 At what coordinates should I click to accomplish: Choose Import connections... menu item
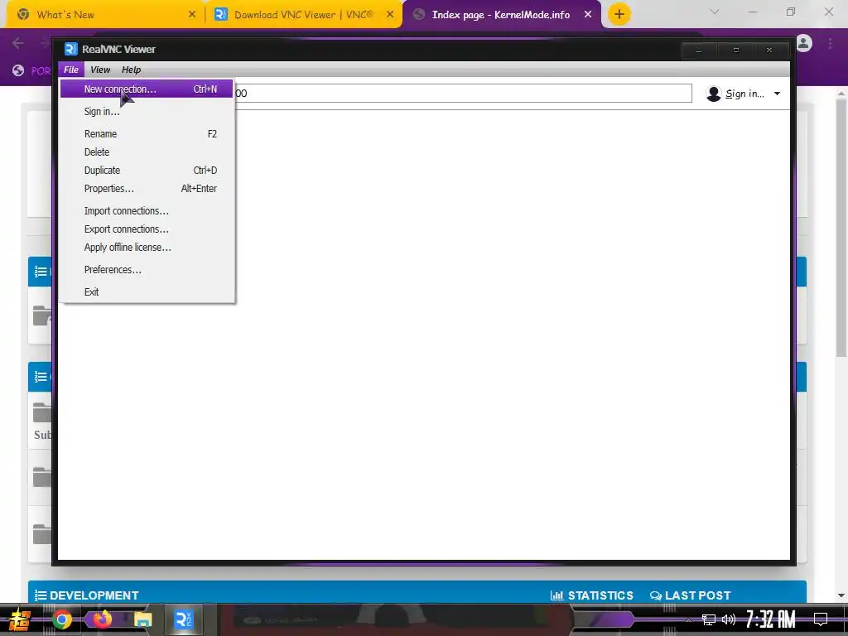[147, 211]
